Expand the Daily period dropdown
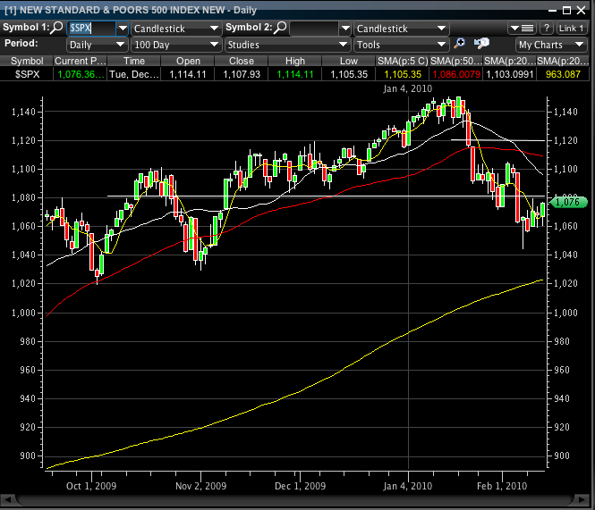 pos(97,44)
